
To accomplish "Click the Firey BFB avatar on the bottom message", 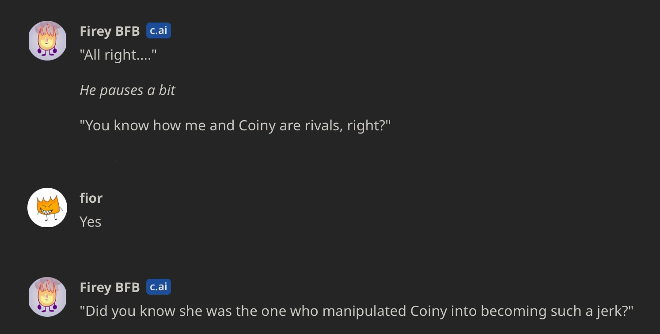I will [47, 296].
